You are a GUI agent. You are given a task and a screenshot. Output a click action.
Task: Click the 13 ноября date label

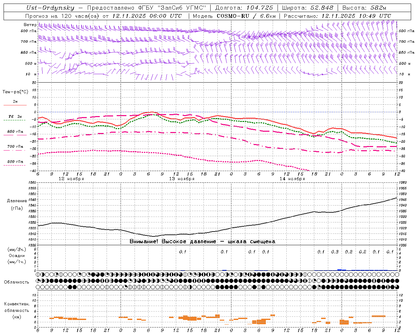(x=182, y=179)
